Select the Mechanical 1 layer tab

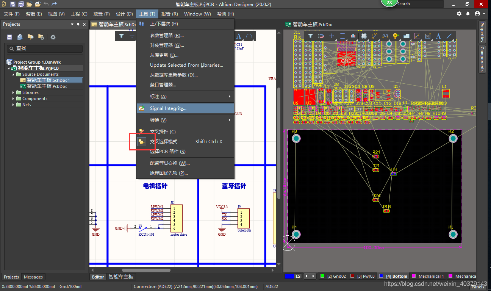click(x=428, y=276)
